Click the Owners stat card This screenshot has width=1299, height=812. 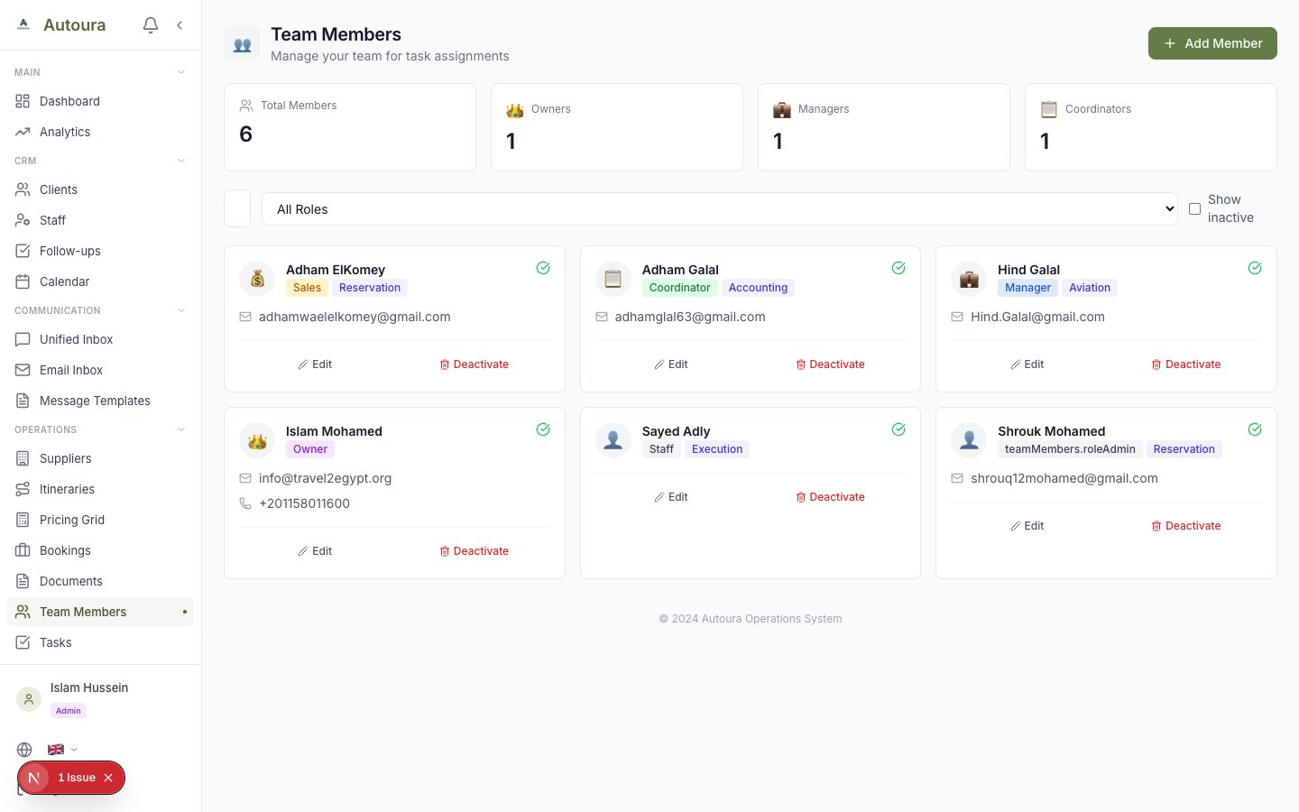[x=617, y=127]
